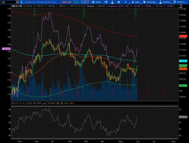Viewport: 189px width, 143px height.
Task: Click the RSI oversold value 25
Action: [x=58, y=103]
